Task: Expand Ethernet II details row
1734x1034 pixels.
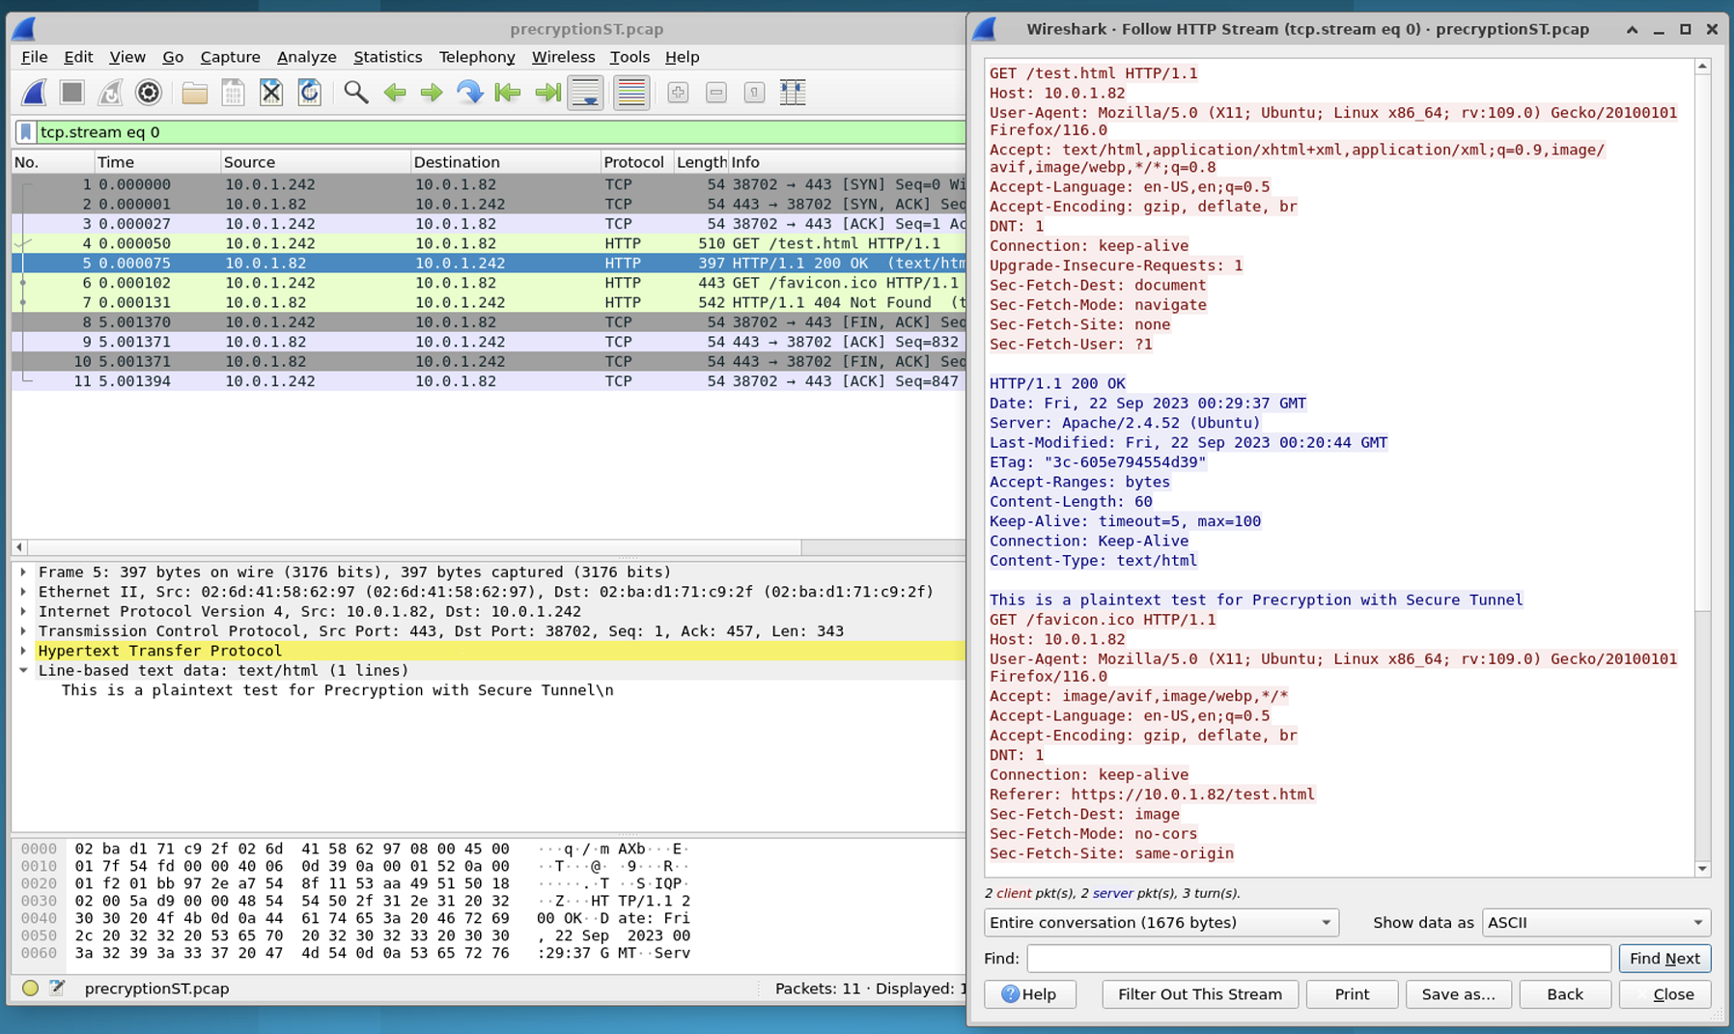Action: coord(23,592)
